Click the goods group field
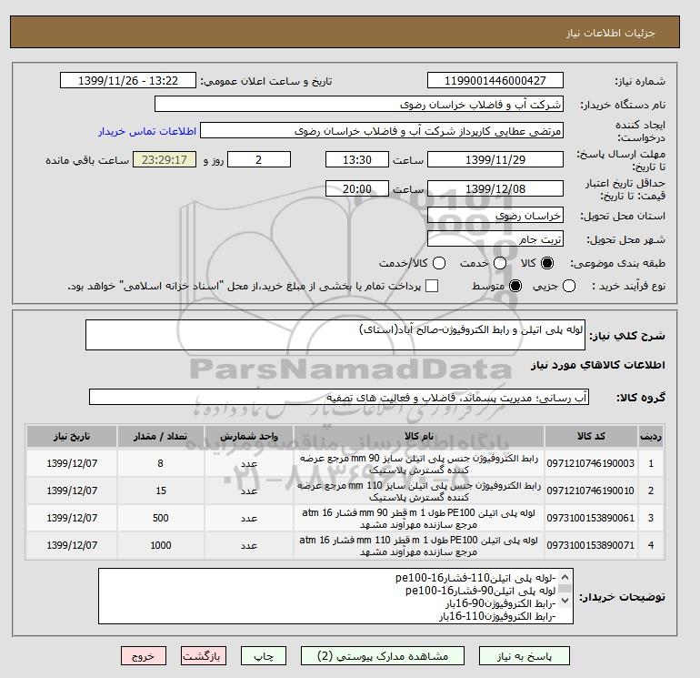 coord(339,397)
